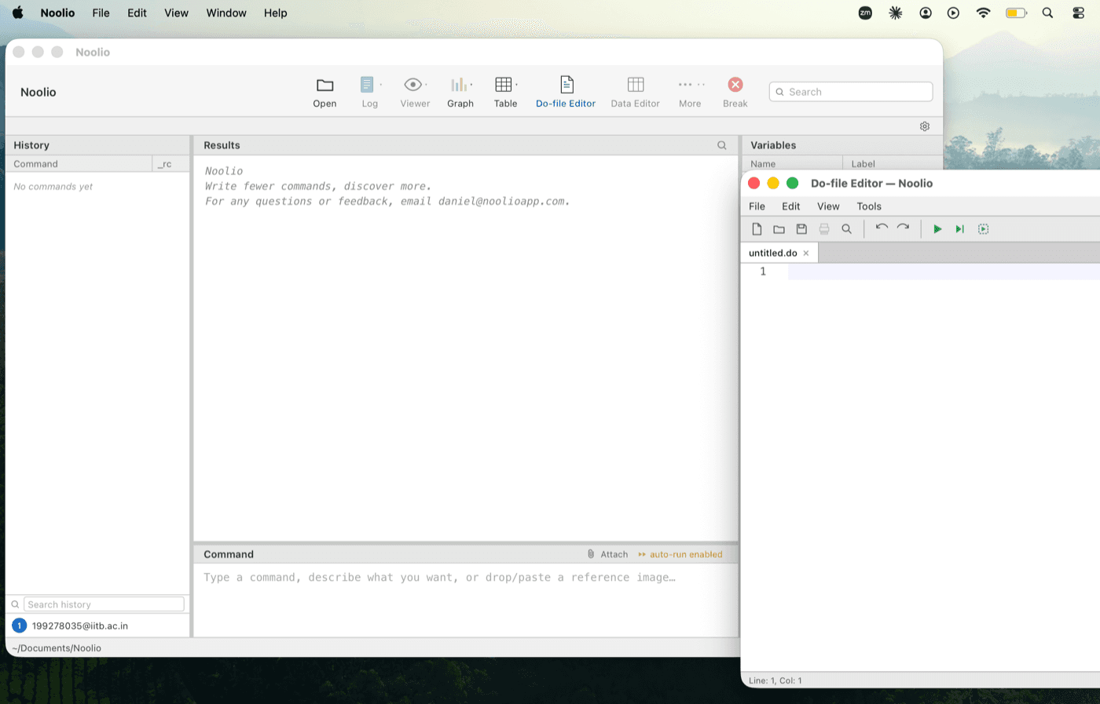Click Redo arrow in Do-file Editor
Image resolution: width=1100 pixels, height=704 pixels.
pyautogui.click(x=904, y=228)
